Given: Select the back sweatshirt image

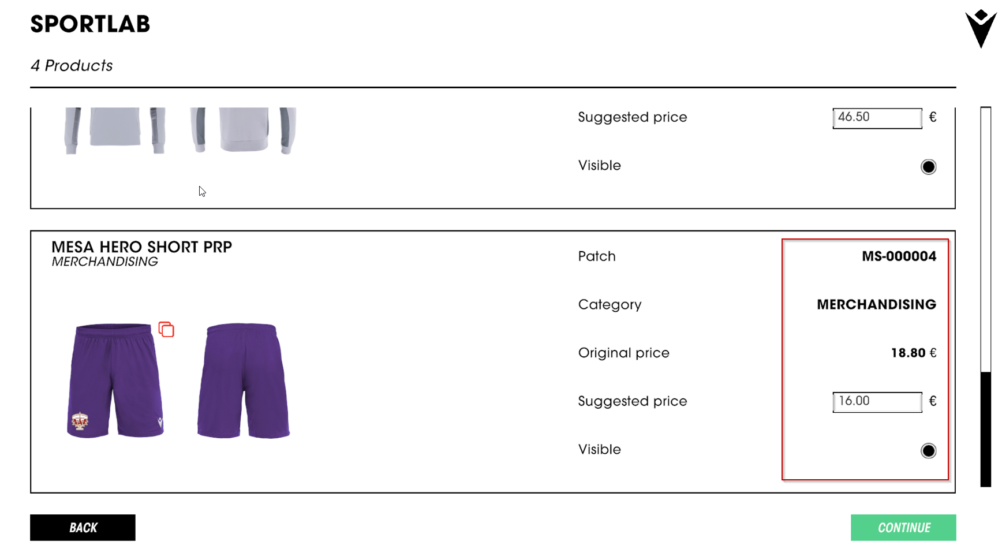Looking at the screenshot, I should click(x=243, y=129).
